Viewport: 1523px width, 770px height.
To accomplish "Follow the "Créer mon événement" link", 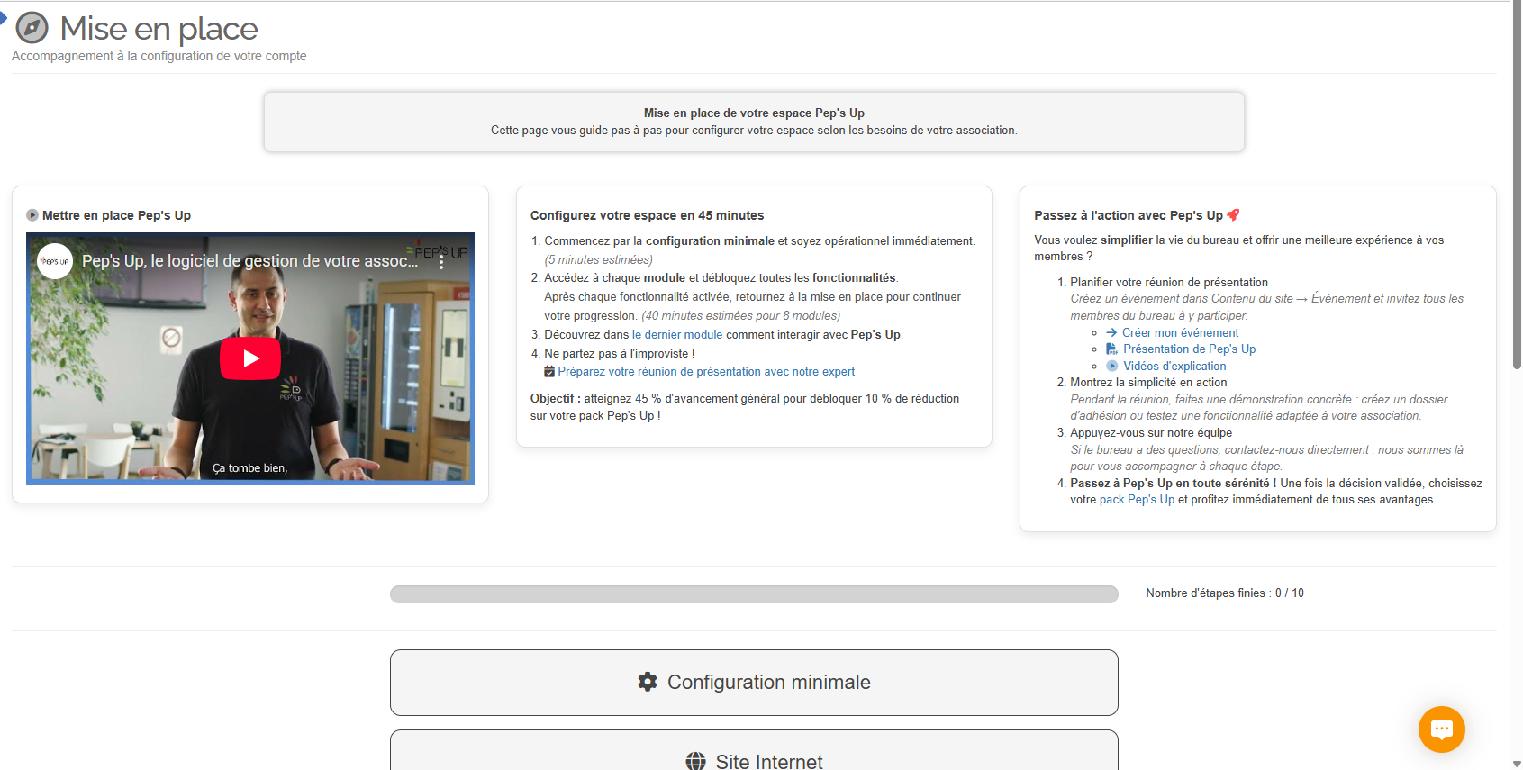I will coord(1180,332).
